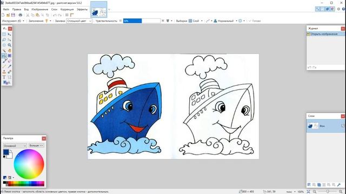The height and width of the screenshot is (194, 346).
Task: Toggle the pixel grid toolbar button
Action: click(x=66, y=15)
